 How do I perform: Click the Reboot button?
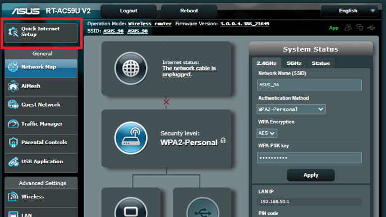(189, 11)
